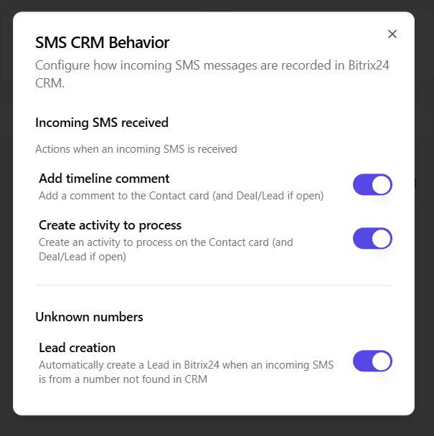The image size is (434, 436).
Task: Click the 'Add timeline comment' label
Action: coord(104,179)
